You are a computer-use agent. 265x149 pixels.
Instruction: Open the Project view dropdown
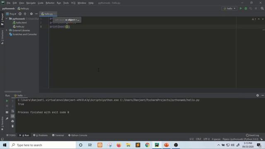click(11, 14)
